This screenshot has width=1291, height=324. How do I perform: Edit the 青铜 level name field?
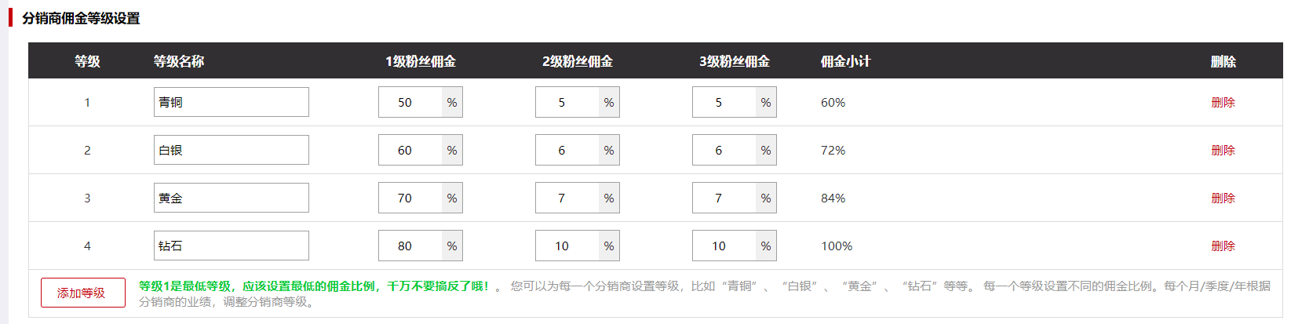pyautogui.click(x=231, y=102)
